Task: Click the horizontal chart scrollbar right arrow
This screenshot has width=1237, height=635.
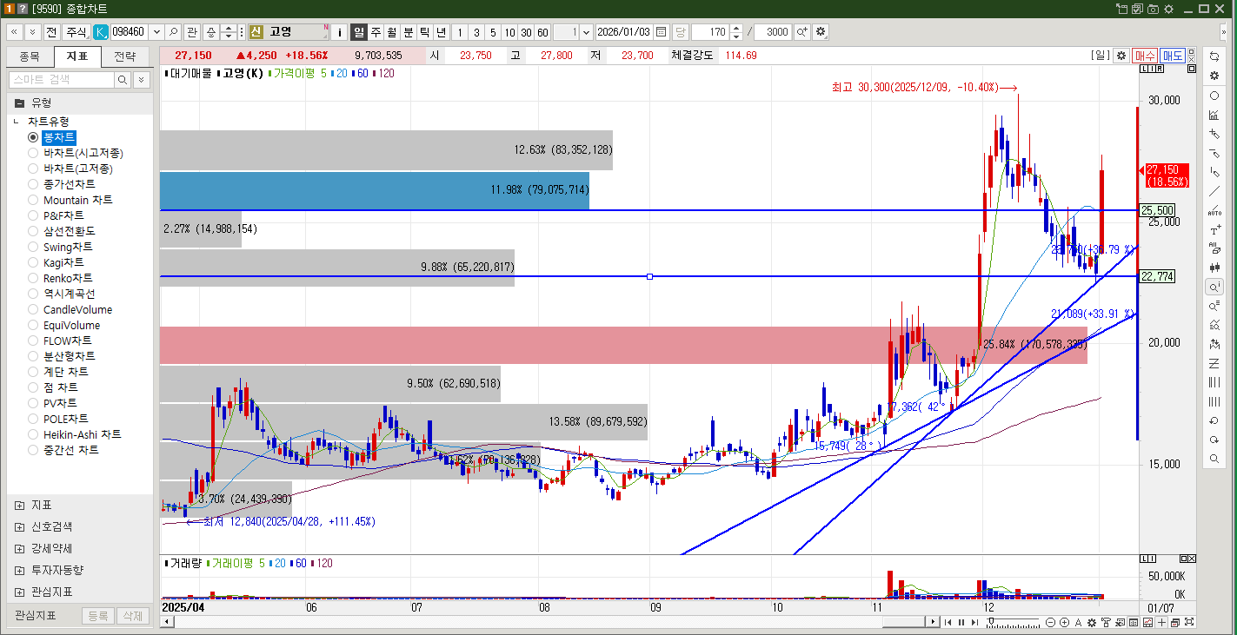Action: pyautogui.click(x=933, y=622)
